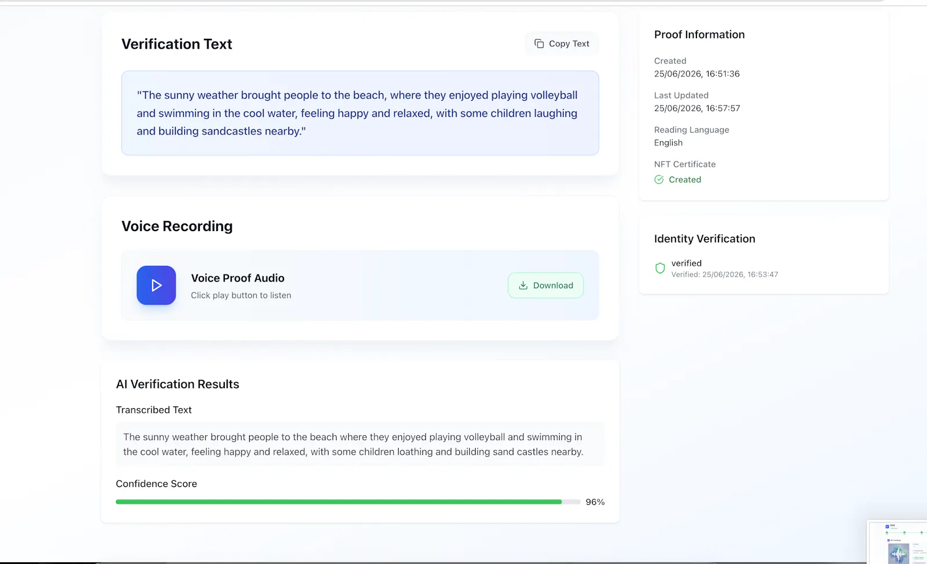Click the 'Confidence Score' label
The width and height of the screenshot is (927, 564).
click(156, 484)
